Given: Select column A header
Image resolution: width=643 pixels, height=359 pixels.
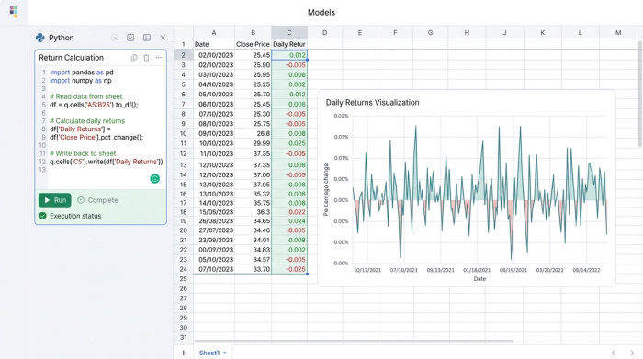Looking at the screenshot, I should click(x=214, y=33).
